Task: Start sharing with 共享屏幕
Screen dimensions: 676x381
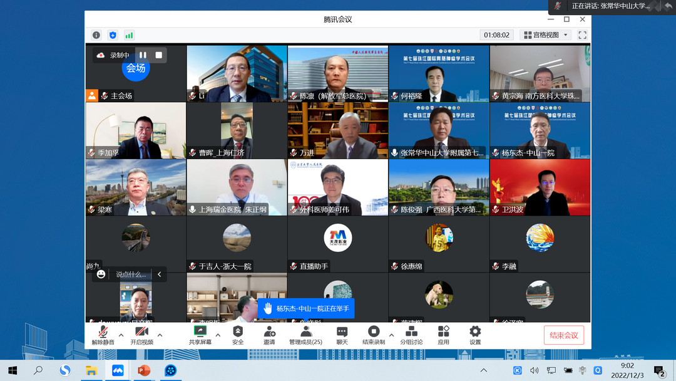Action: click(200, 334)
